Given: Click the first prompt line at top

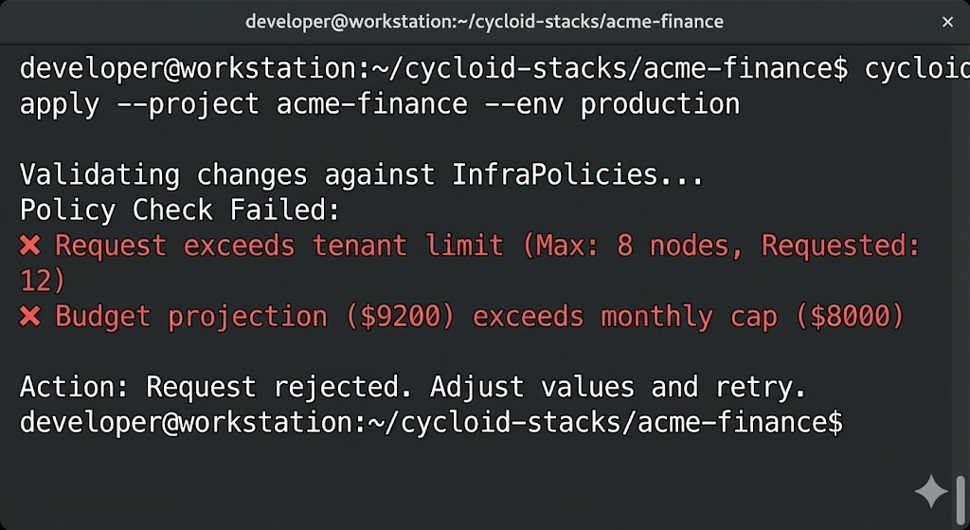Looking at the screenshot, I should 431,70.
